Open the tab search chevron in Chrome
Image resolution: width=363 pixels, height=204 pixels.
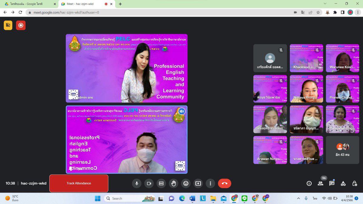click(325, 4)
